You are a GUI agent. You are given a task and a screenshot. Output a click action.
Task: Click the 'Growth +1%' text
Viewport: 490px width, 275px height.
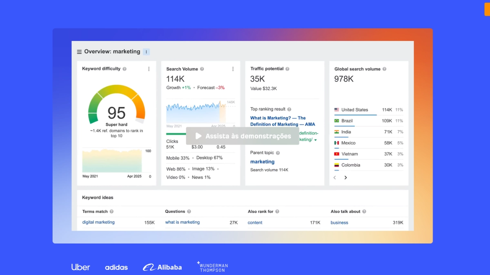178,88
